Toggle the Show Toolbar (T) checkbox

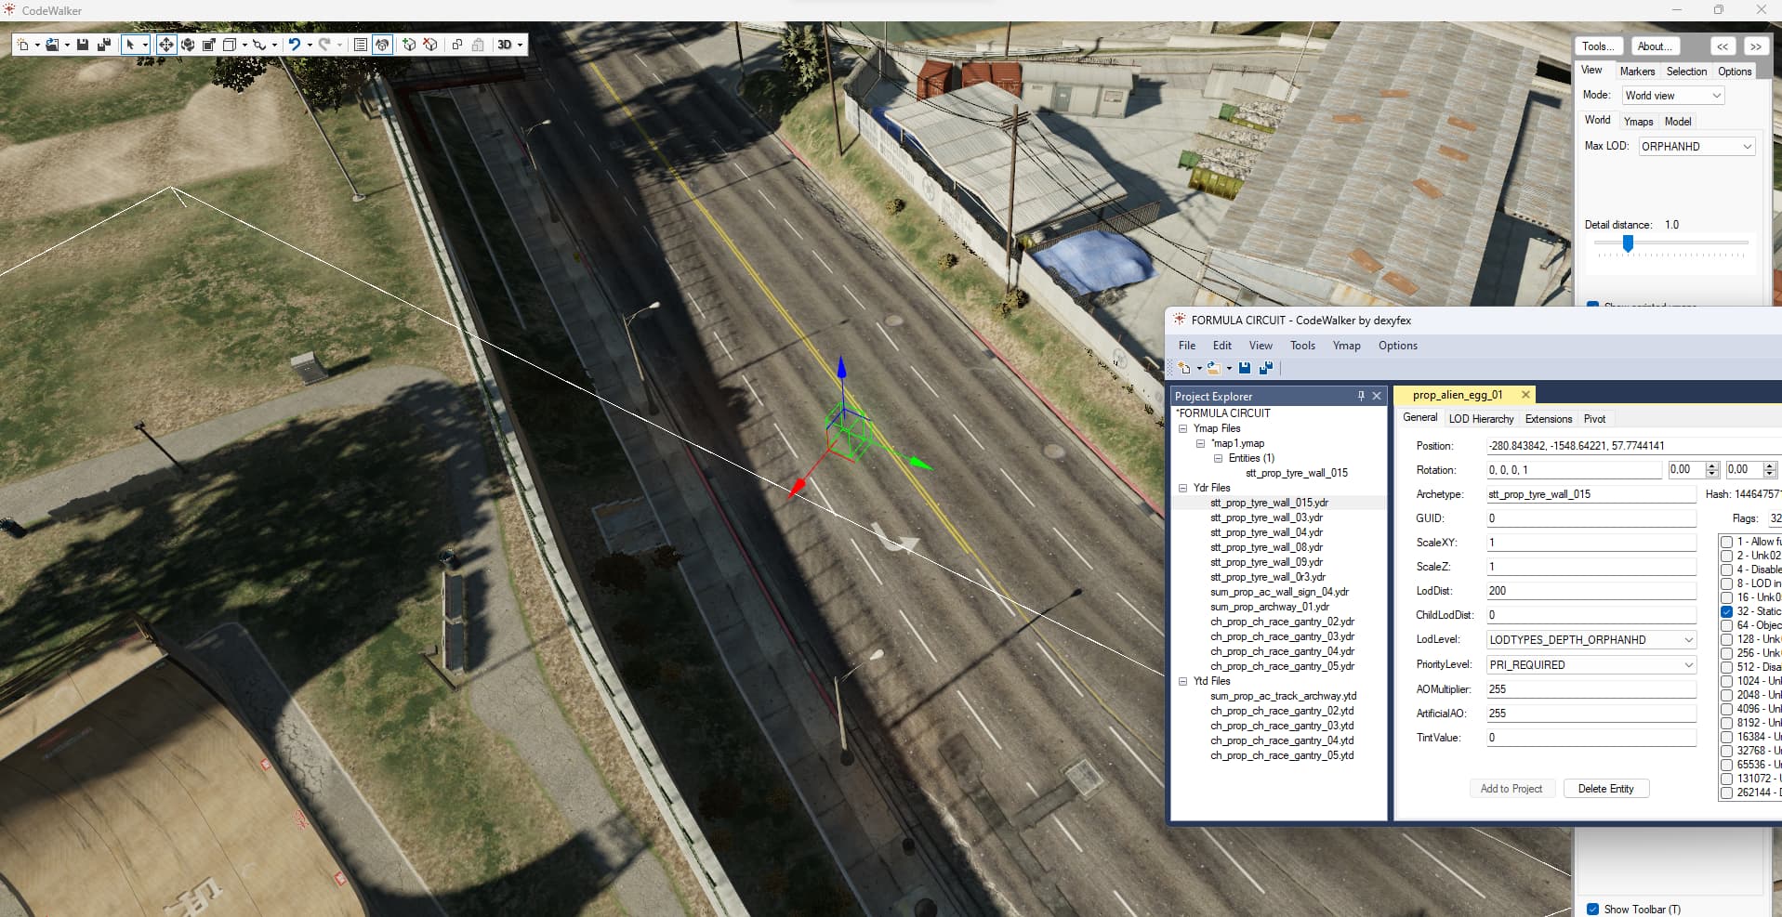click(1592, 909)
